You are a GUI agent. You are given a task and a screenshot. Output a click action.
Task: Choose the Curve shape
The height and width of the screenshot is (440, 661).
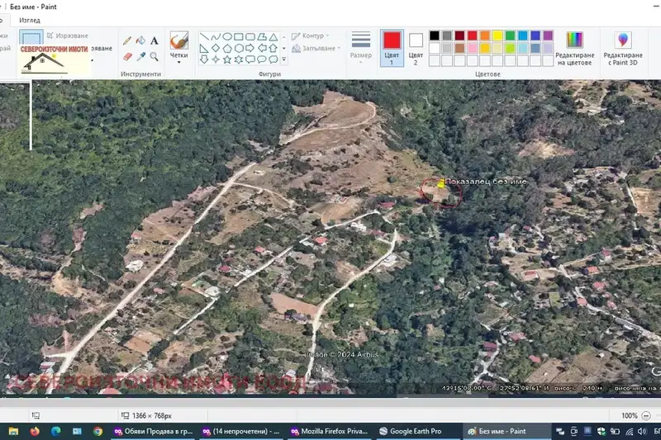[x=216, y=37]
